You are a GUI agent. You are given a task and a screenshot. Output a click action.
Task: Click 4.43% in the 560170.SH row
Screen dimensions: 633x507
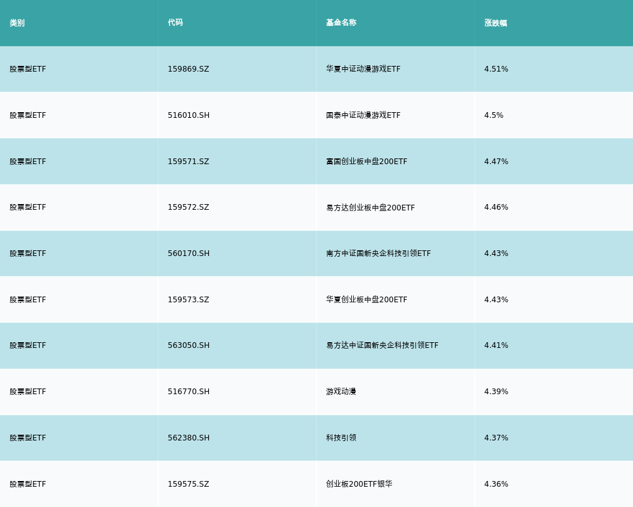[496, 253]
